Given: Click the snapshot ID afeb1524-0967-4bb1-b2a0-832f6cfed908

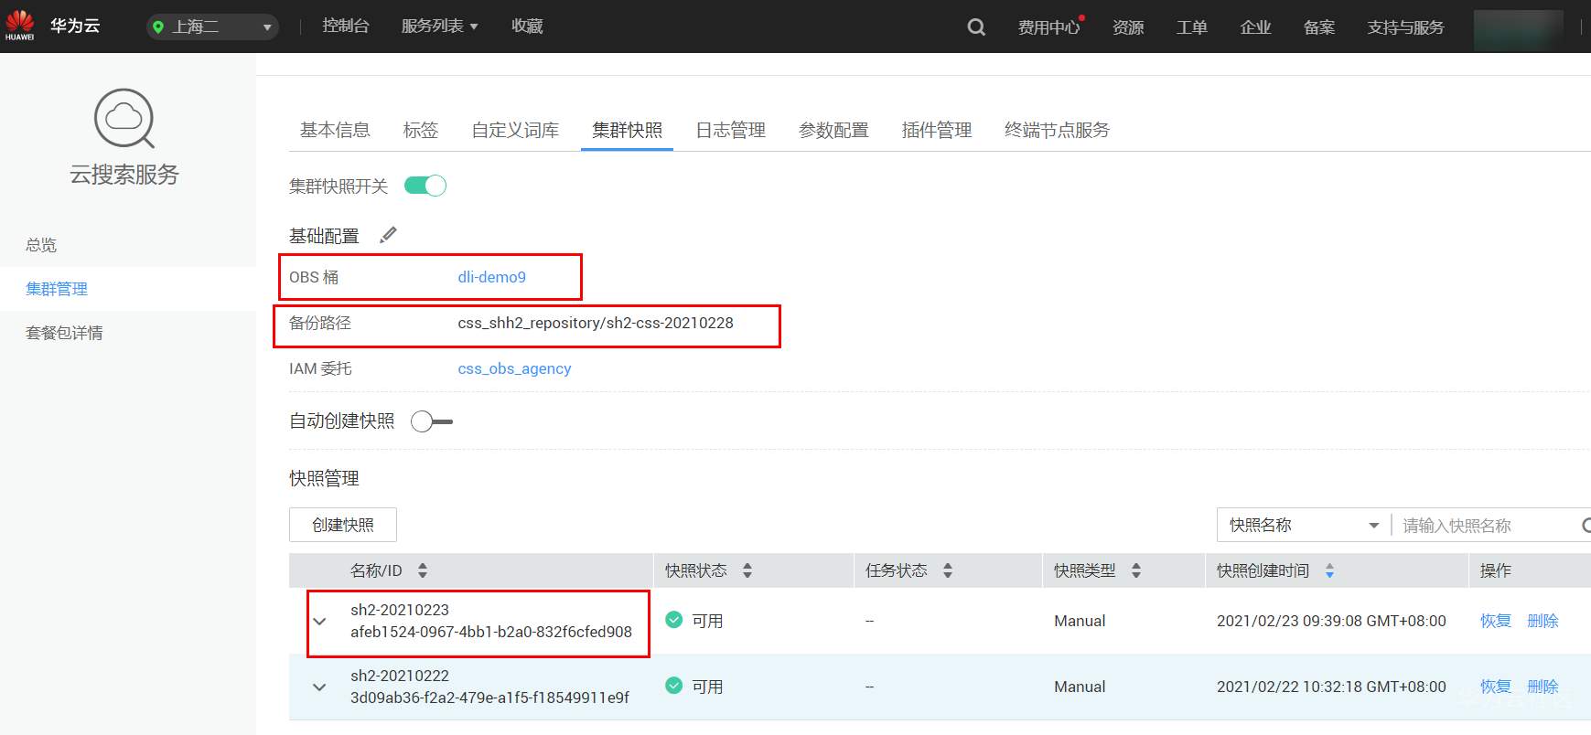Looking at the screenshot, I should pyautogui.click(x=491, y=632).
